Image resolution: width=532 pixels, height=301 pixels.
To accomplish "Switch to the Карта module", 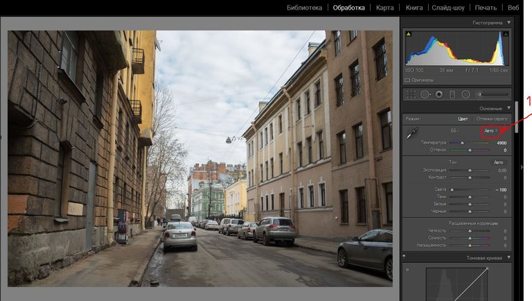I will 384,8.
